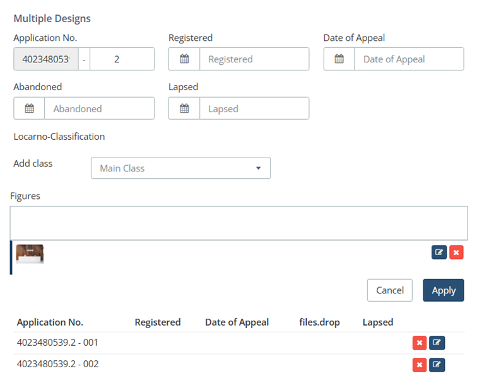Click the application number suffix field containing 2

point(122,59)
